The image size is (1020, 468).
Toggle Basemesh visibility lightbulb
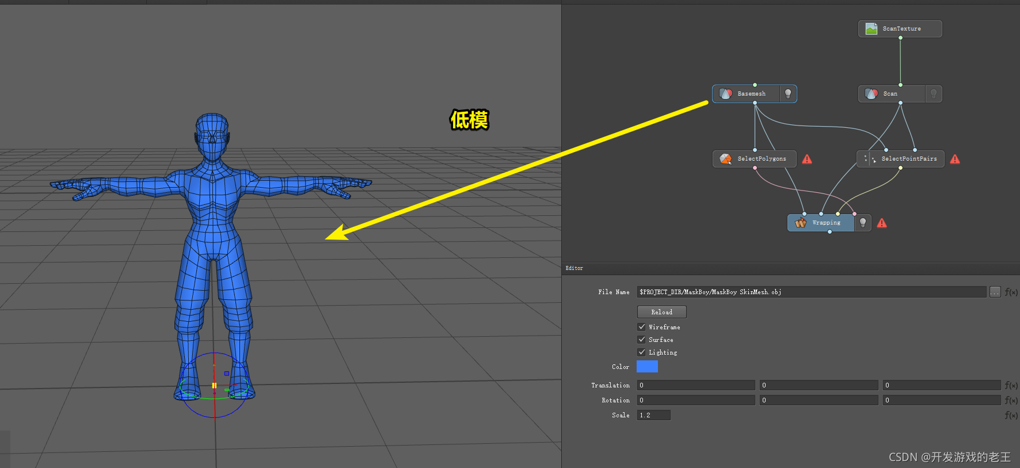(788, 94)
